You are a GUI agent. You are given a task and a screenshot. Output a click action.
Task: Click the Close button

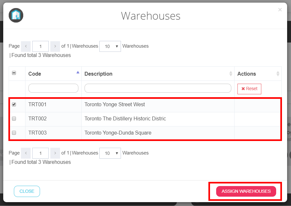tap(27, 191)
